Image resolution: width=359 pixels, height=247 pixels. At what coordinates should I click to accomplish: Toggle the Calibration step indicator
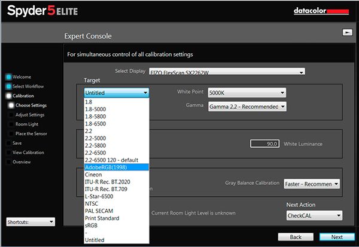click(9, 96)
